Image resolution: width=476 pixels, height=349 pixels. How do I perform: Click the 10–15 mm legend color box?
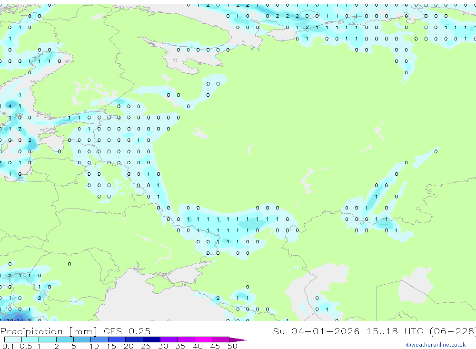(99, 339)
